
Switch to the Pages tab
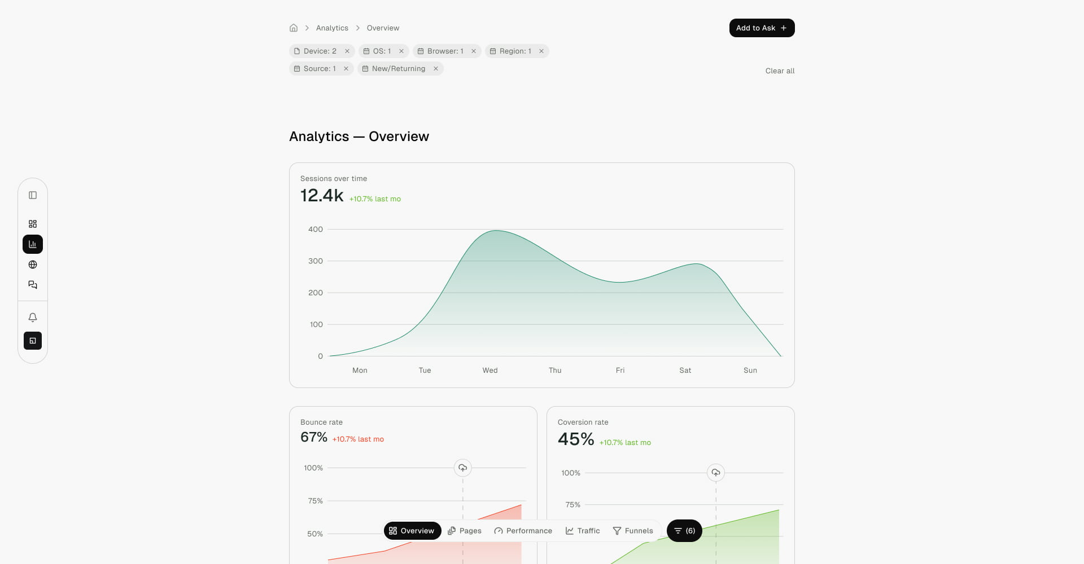[x=465, y=531]
